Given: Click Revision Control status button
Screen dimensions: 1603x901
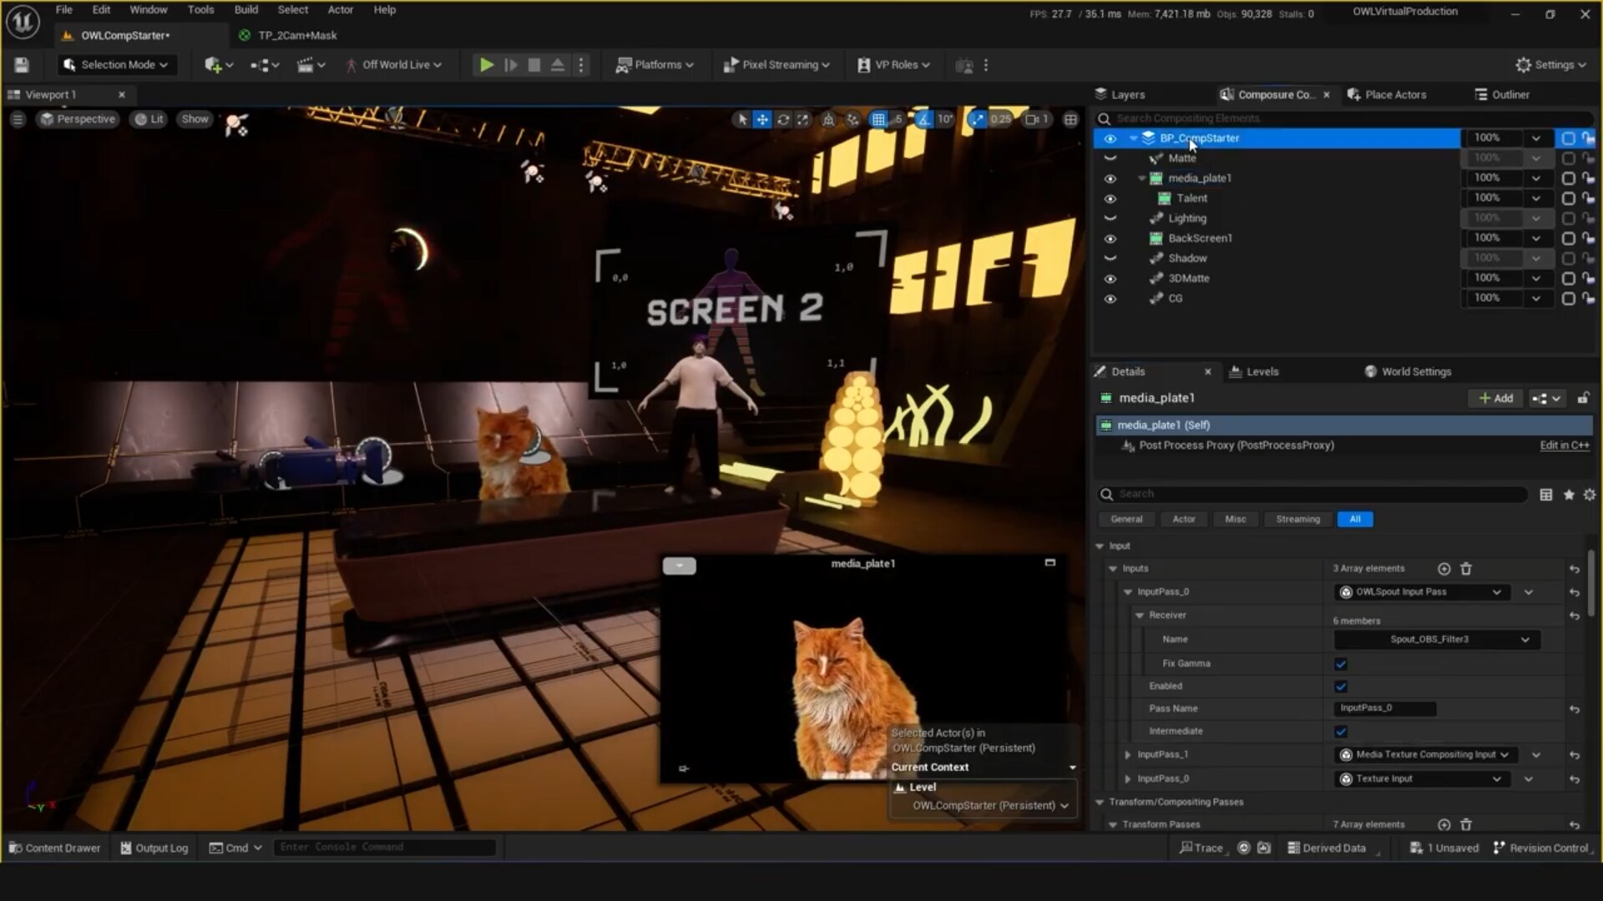Looking at the screenshot, I should (1541, 848).
